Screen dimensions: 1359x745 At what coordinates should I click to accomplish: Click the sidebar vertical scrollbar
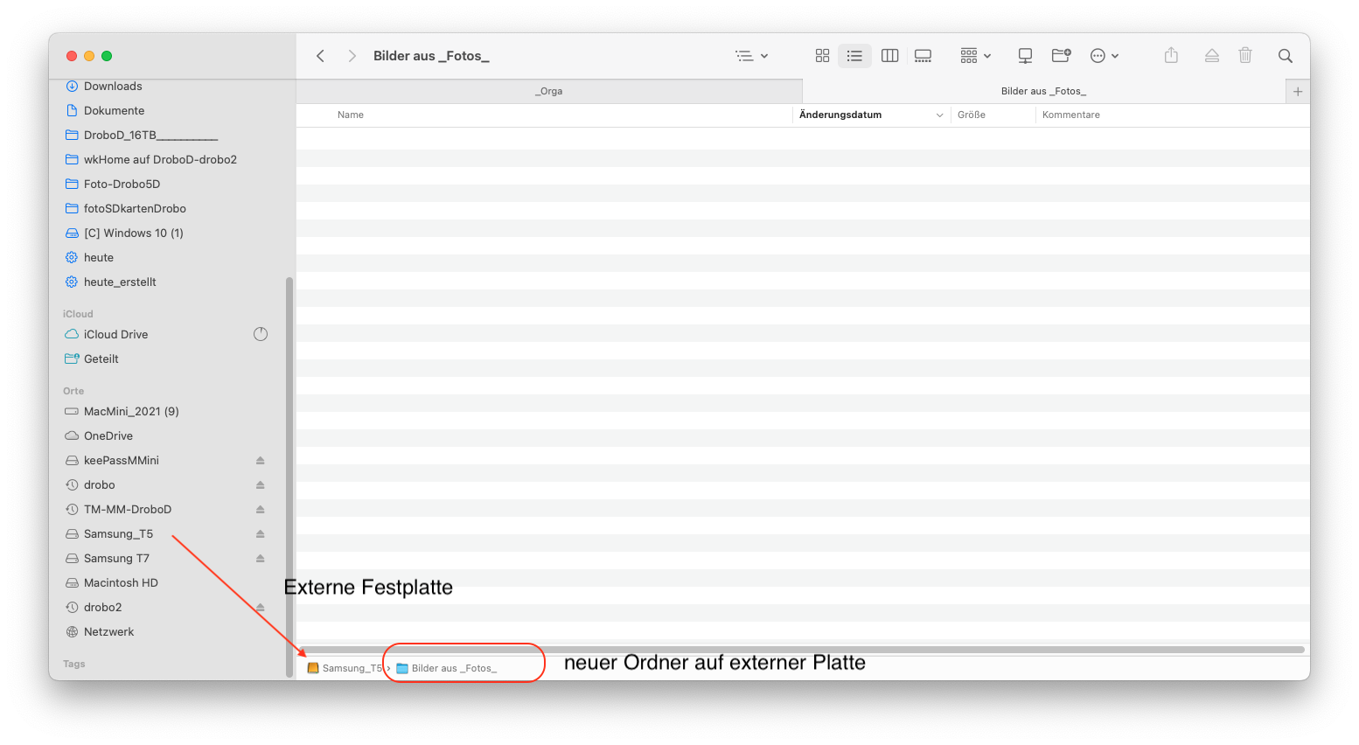(289, 477)
